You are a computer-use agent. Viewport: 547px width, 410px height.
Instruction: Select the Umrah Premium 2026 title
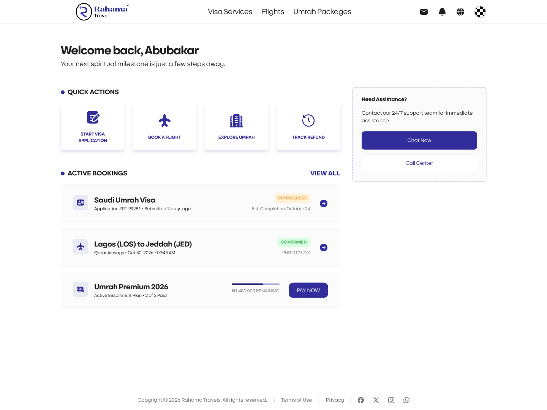coord(131,287)
